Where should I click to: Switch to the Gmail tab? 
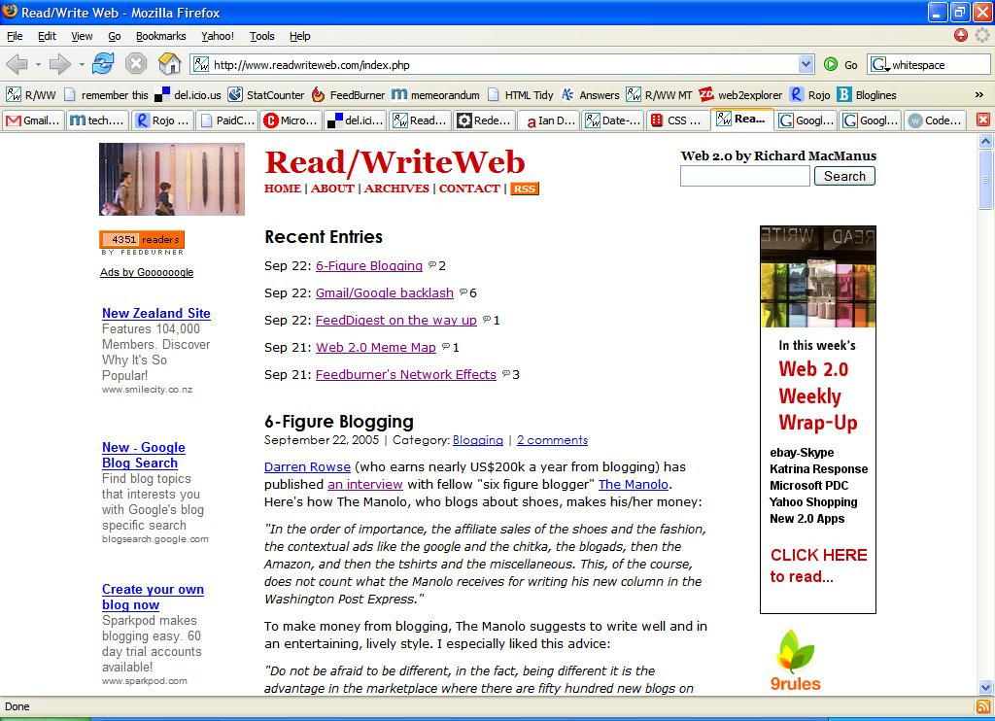point(34,120)
